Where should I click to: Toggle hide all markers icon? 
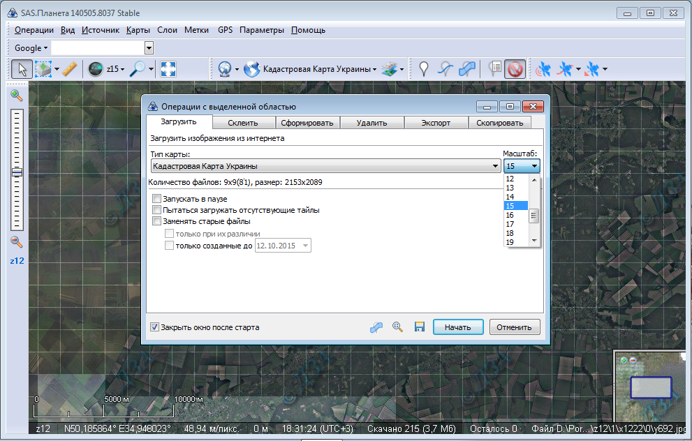515,69
